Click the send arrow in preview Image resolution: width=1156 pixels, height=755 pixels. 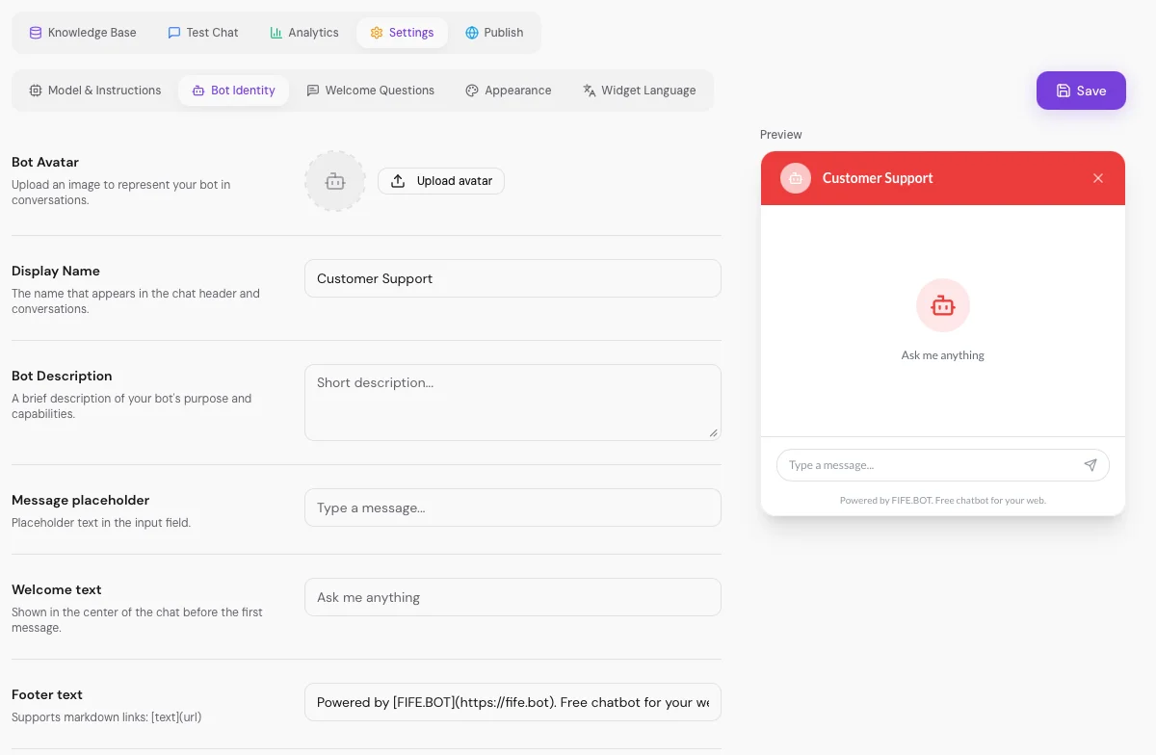(x=1090, y=465)
